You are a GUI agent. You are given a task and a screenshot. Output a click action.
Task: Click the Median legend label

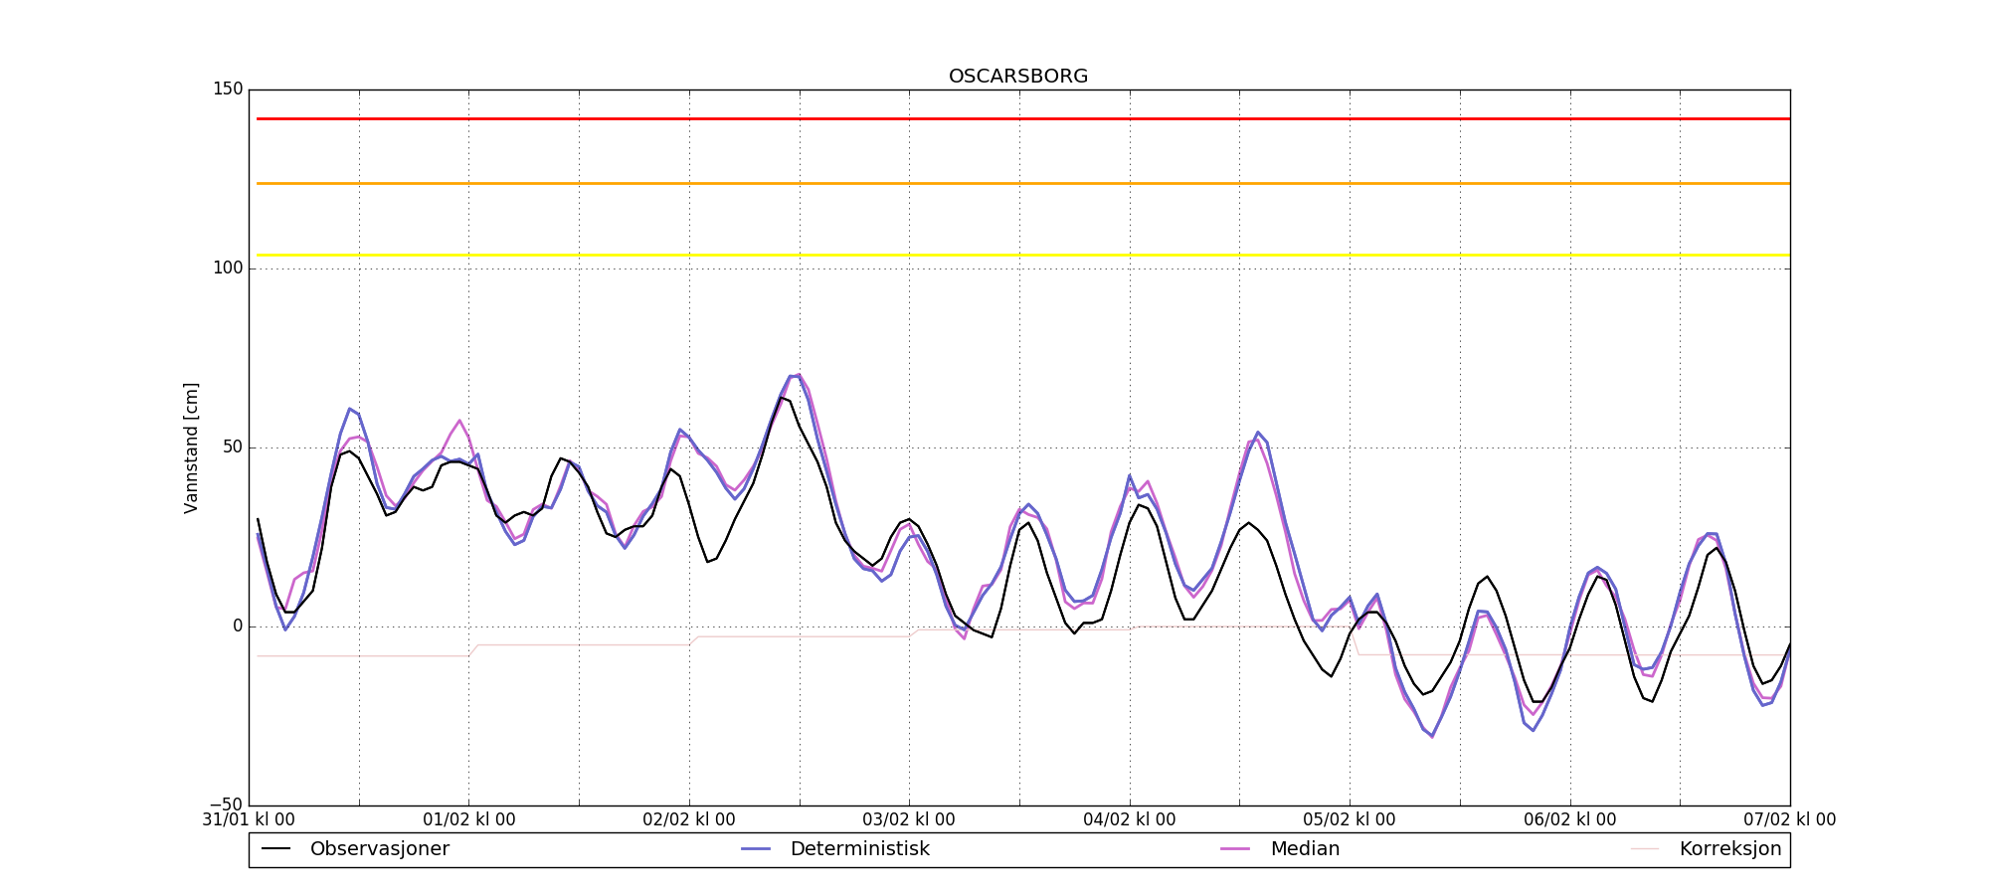[x=1305, y=849]
